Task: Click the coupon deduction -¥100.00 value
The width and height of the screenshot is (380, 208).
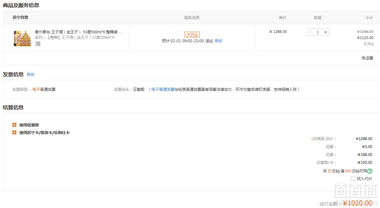Action: 364,163
